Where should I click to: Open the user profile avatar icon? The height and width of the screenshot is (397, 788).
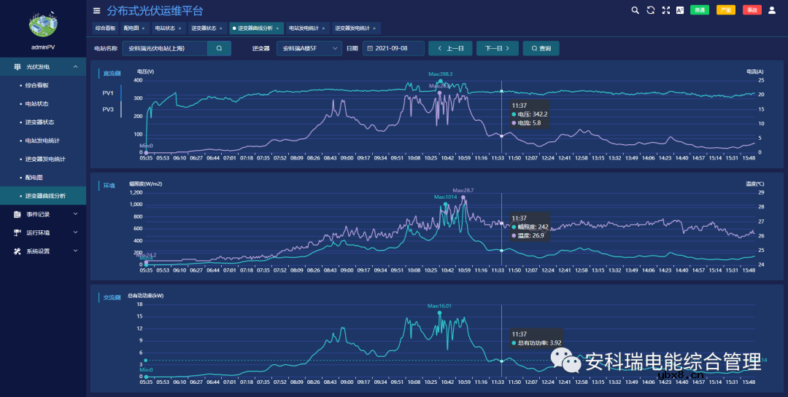pos(772,10)
